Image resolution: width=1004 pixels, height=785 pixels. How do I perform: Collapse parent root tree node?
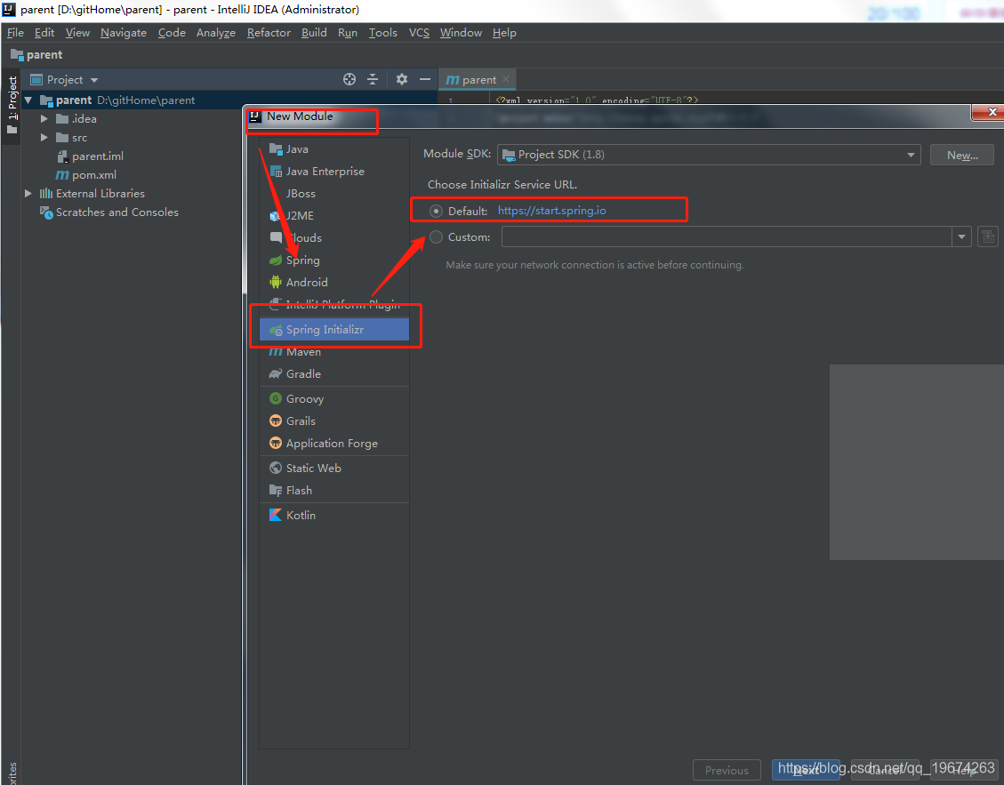click(x=28, y=100)
